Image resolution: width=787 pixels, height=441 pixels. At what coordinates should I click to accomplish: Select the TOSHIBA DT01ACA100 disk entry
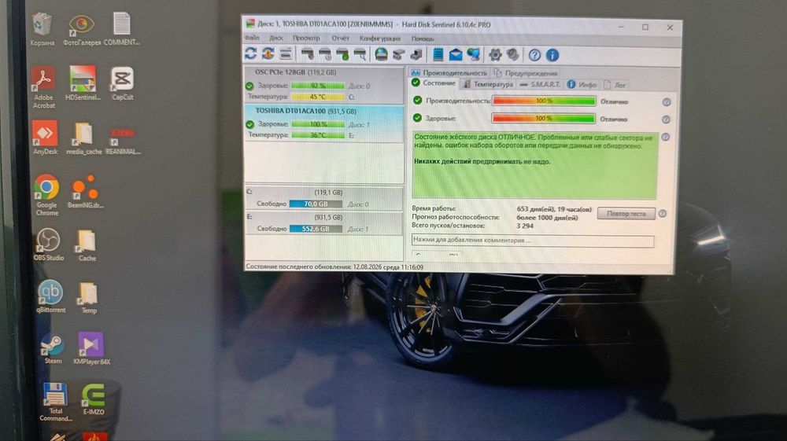[x=323, y=123]
